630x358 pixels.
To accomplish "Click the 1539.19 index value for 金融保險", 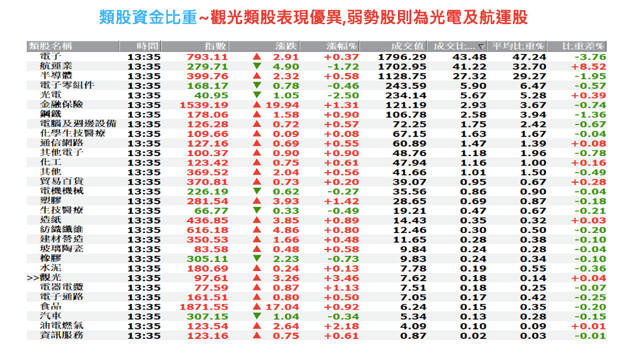I will coord(203,105).
